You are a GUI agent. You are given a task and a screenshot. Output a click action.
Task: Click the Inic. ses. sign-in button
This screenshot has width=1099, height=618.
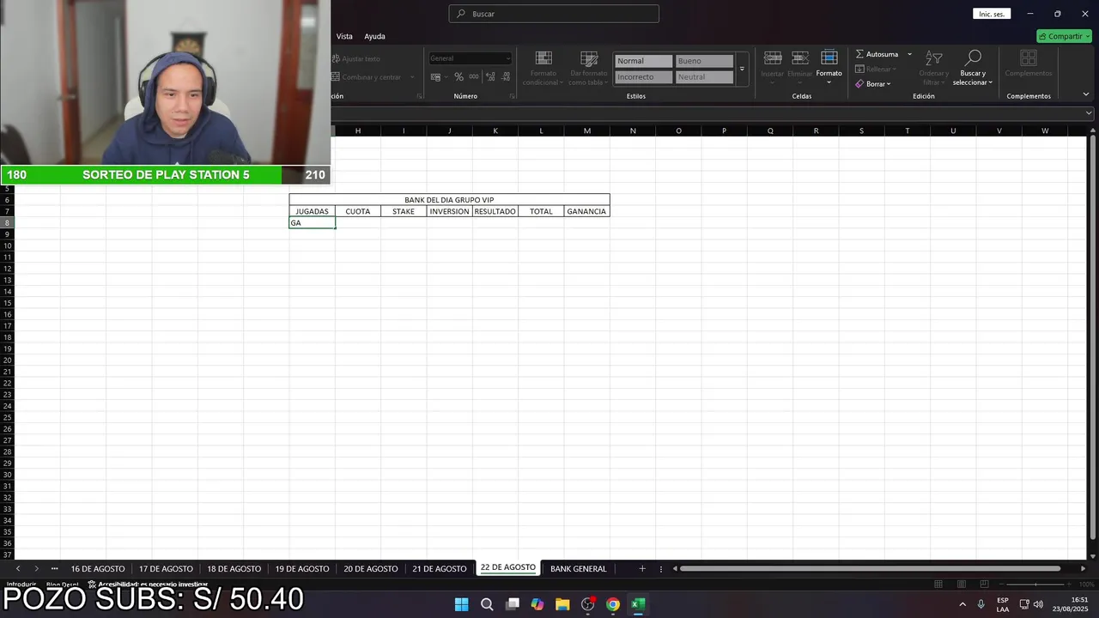[992, 14]
